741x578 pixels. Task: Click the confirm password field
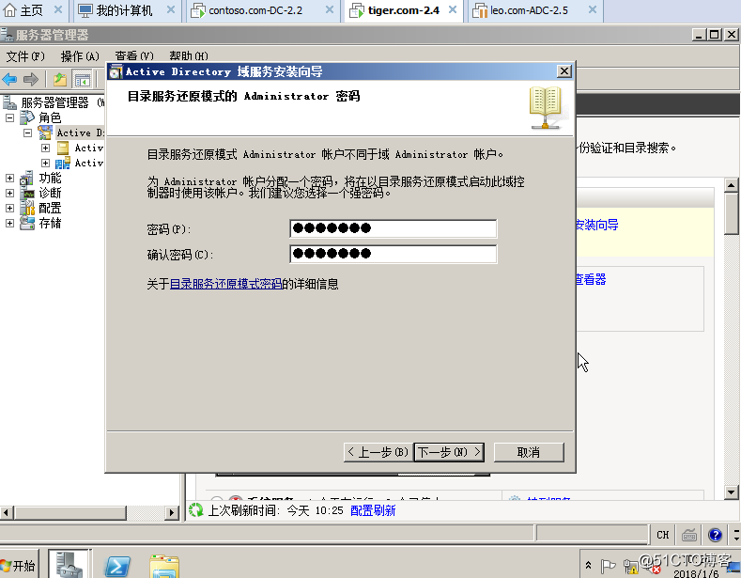(394, 254)
